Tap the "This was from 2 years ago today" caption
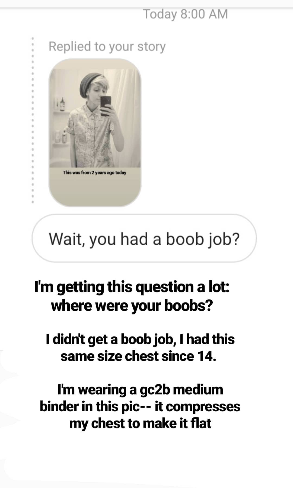The height and width of the screenshot is (488, 293). coord(94,172)
